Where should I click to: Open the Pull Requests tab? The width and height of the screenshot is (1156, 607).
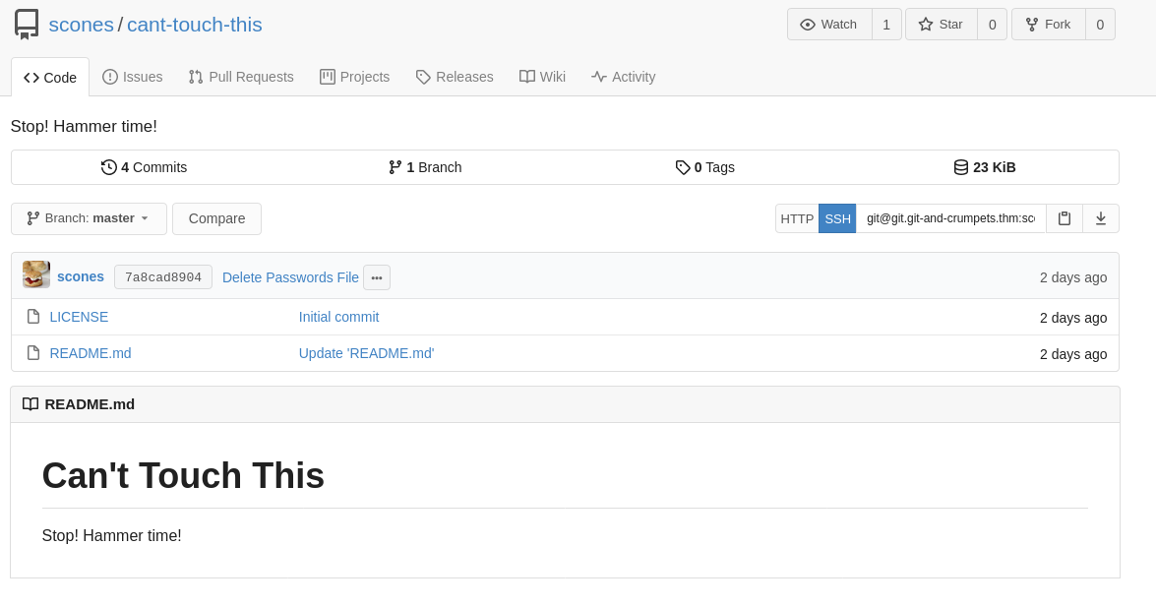(x=241, y=77)
